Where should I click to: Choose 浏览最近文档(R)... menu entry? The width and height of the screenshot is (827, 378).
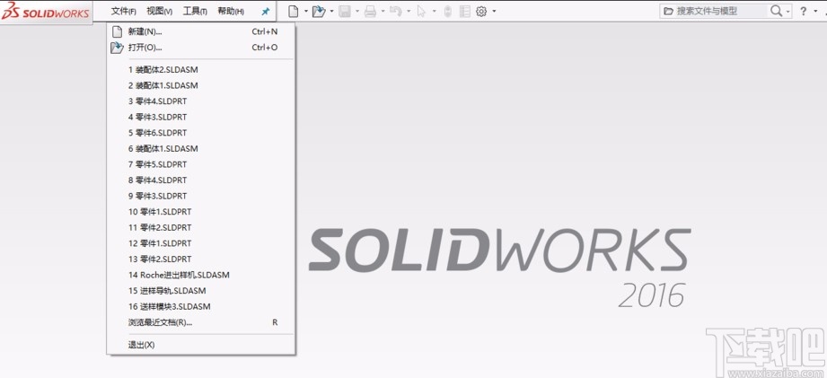201,322
